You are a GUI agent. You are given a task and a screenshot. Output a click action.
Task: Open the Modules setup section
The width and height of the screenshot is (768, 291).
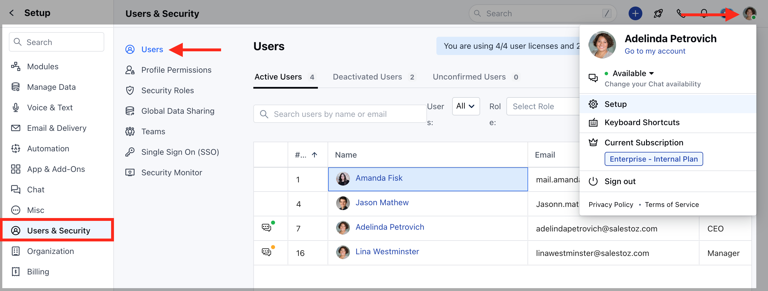click(x=43, y=66)
